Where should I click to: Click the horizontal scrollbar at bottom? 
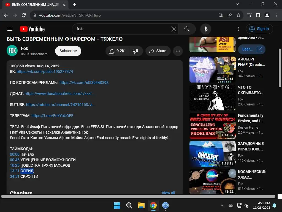[138, 196]
